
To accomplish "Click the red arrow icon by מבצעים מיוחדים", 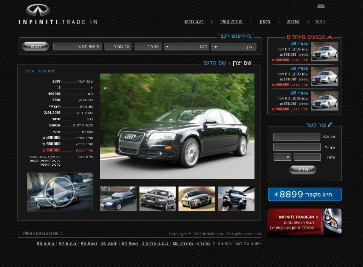I will [330, 37].
